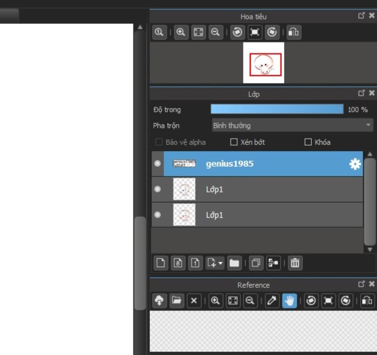Rotate the Reference image left

(311, 300)
